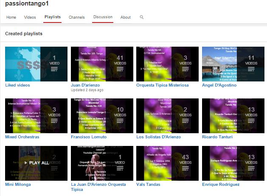
Task: Open the Liked videos playlist link
Action: [x=17, y=85]
